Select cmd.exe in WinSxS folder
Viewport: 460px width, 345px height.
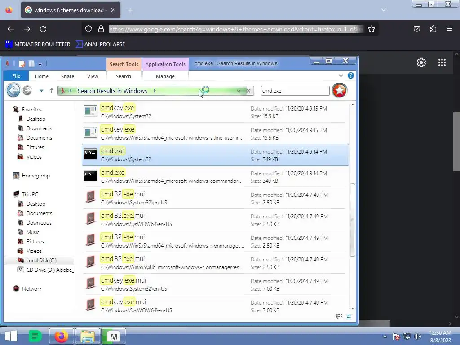215,176
